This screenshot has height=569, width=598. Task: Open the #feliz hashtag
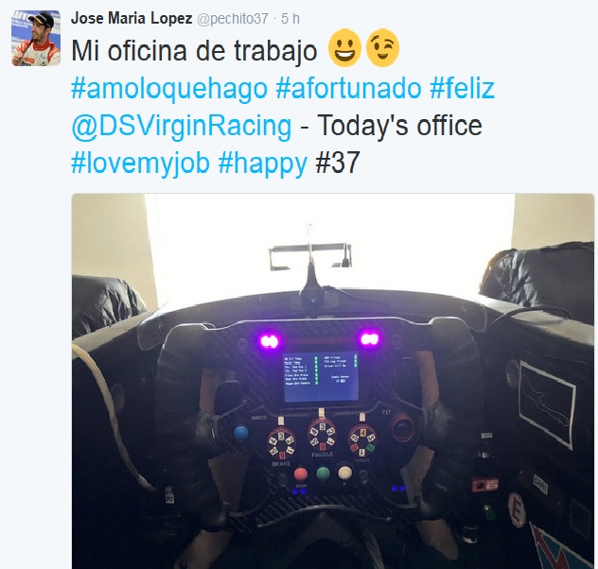(463, 88)
